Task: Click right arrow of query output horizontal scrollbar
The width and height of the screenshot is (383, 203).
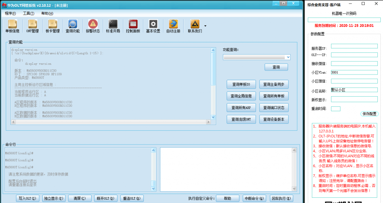Action: 208,122
